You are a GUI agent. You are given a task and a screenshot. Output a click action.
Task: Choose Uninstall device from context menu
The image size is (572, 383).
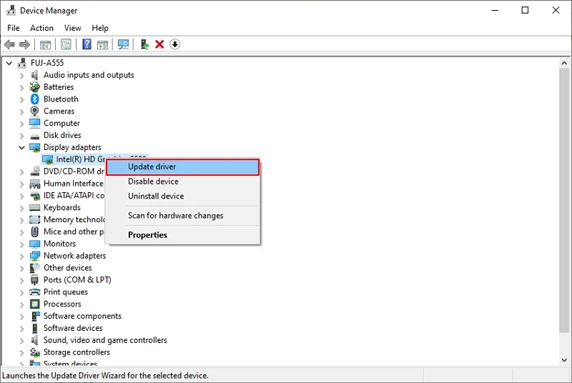(183, 196)
